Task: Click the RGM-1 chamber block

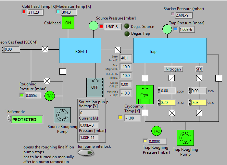Action: click(80, 51)
